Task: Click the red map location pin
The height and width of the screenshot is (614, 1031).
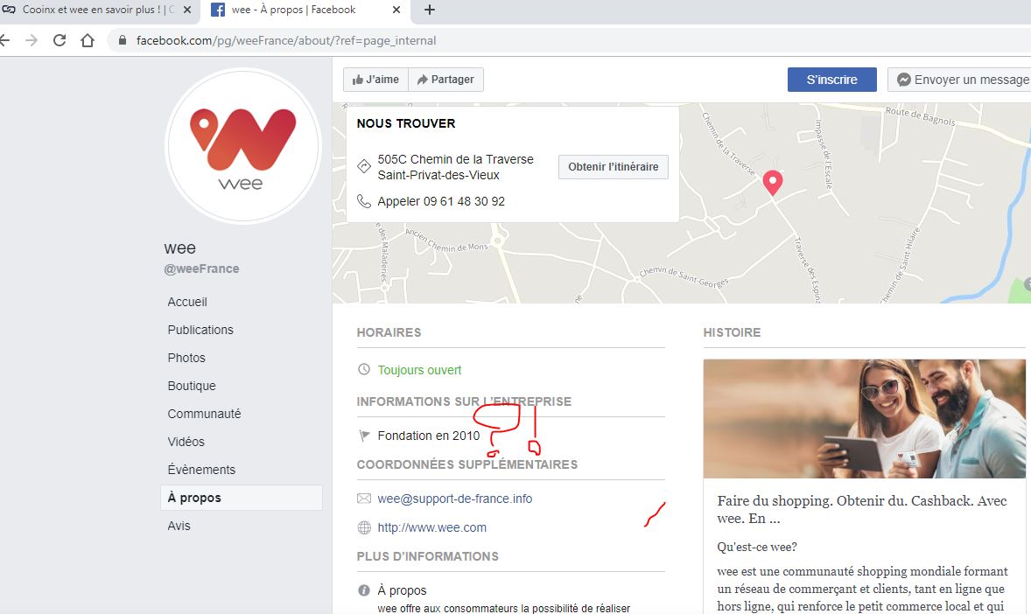Action: pyautogui.click(x=772, y=182)
